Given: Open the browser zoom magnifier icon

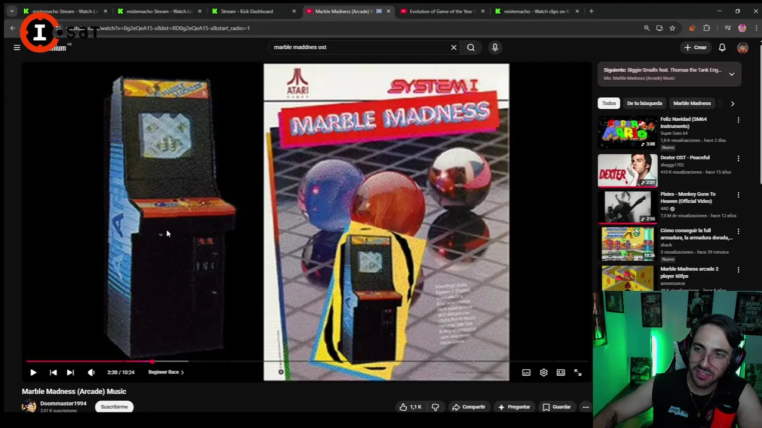Looking at the screenshot, I should [647, 28].
